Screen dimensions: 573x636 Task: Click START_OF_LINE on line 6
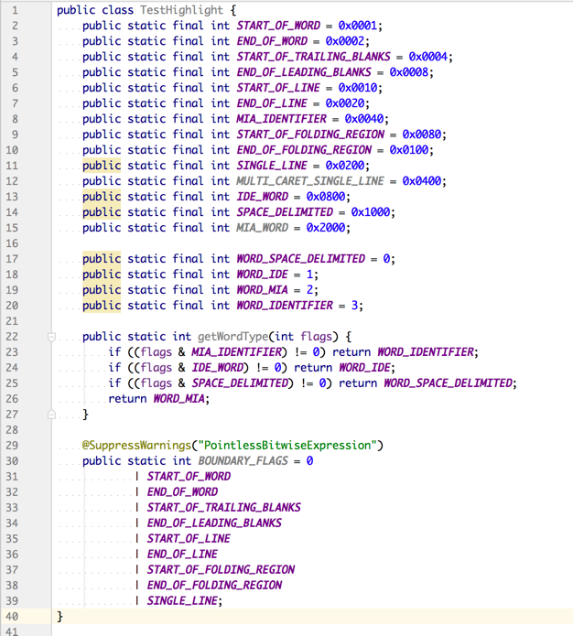[x=279, y=88]
